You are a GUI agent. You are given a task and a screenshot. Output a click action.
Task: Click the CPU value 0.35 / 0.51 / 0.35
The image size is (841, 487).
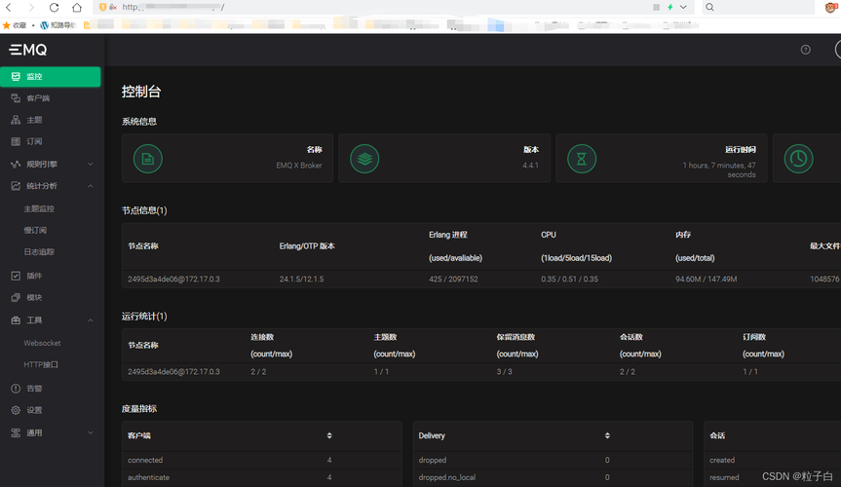point(569,279)
